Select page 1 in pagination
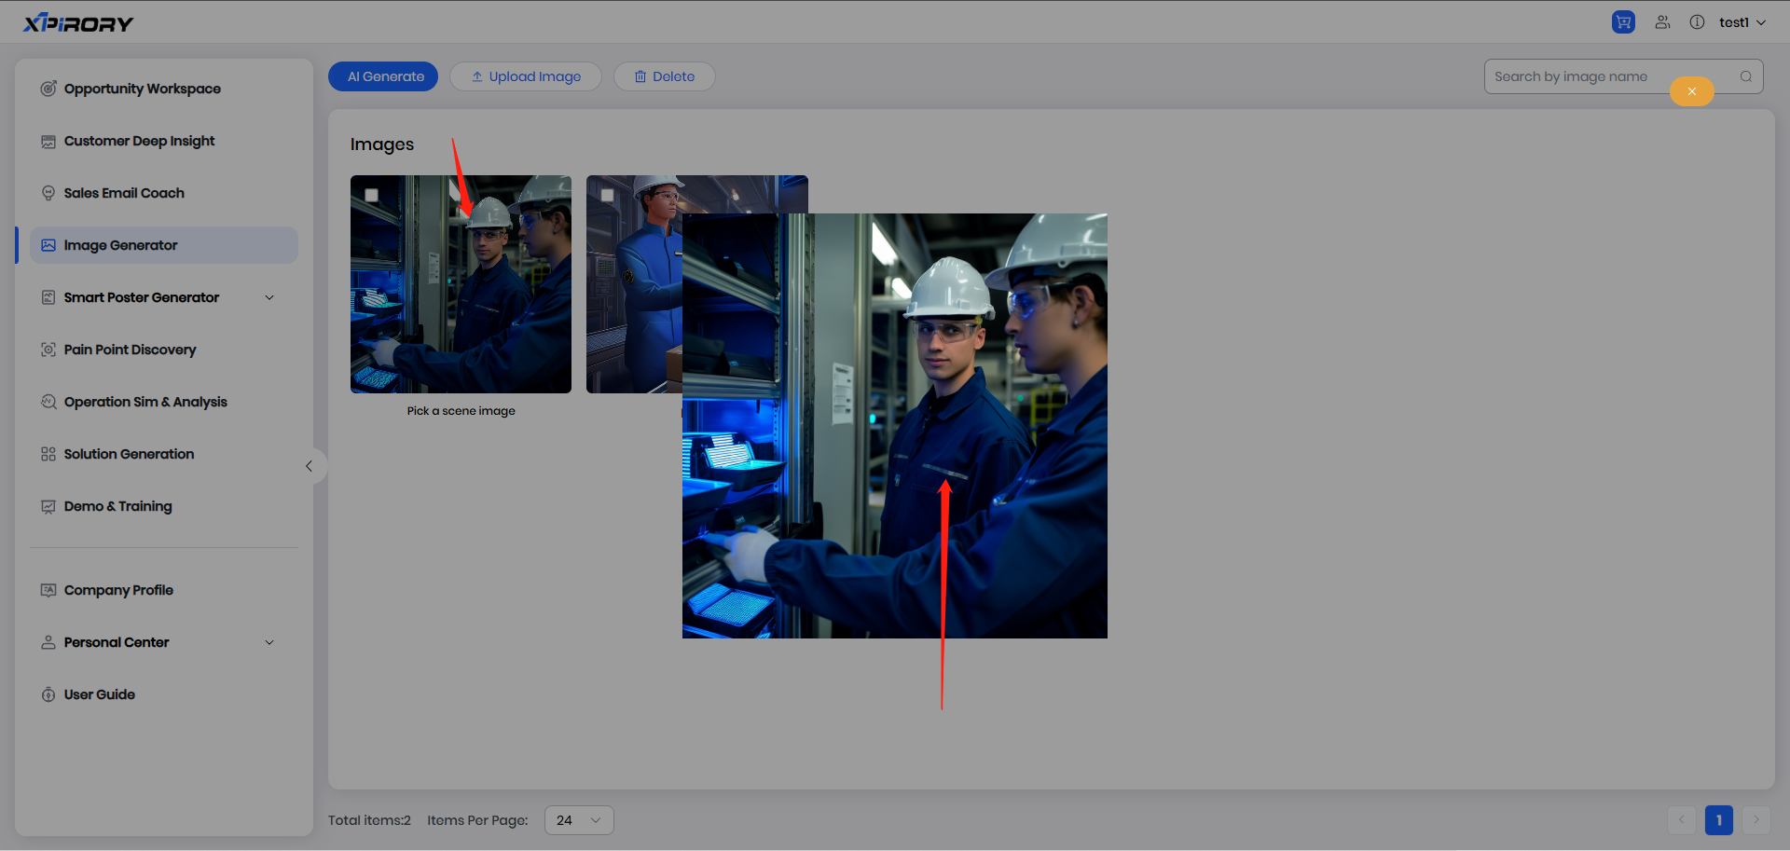 pyautogui.click(x=1718, y=820)
